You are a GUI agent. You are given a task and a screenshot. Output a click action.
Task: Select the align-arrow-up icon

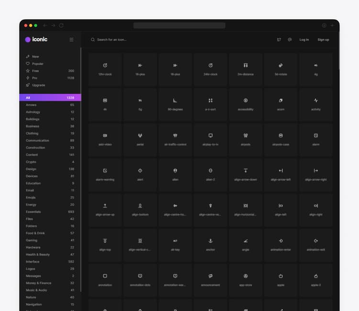coord(105,210)
